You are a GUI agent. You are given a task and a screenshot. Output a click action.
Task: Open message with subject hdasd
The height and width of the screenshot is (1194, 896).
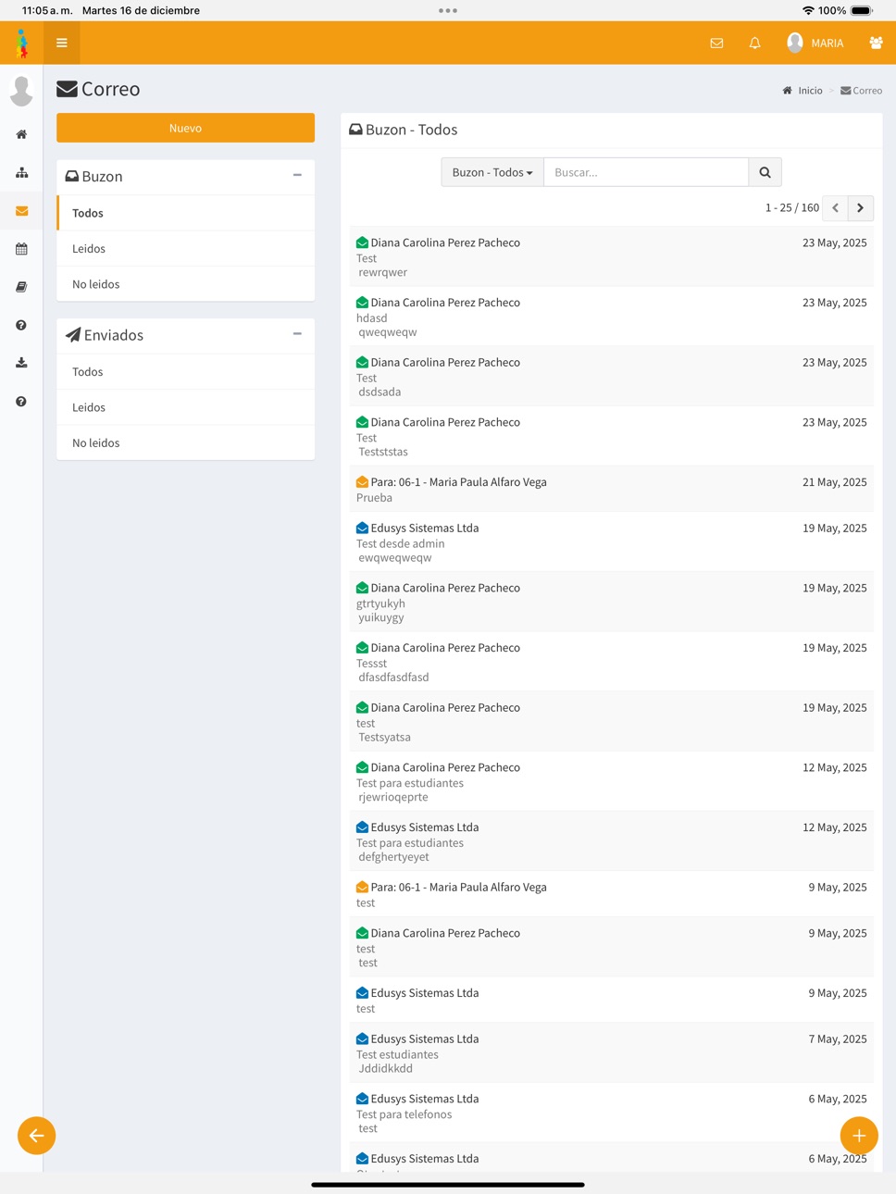click(x=611, y=317)
